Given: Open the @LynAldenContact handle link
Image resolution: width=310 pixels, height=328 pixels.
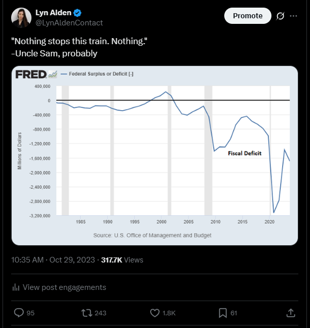Looking at the screenshot, I should pyautogui.click(x=69, y=23).
